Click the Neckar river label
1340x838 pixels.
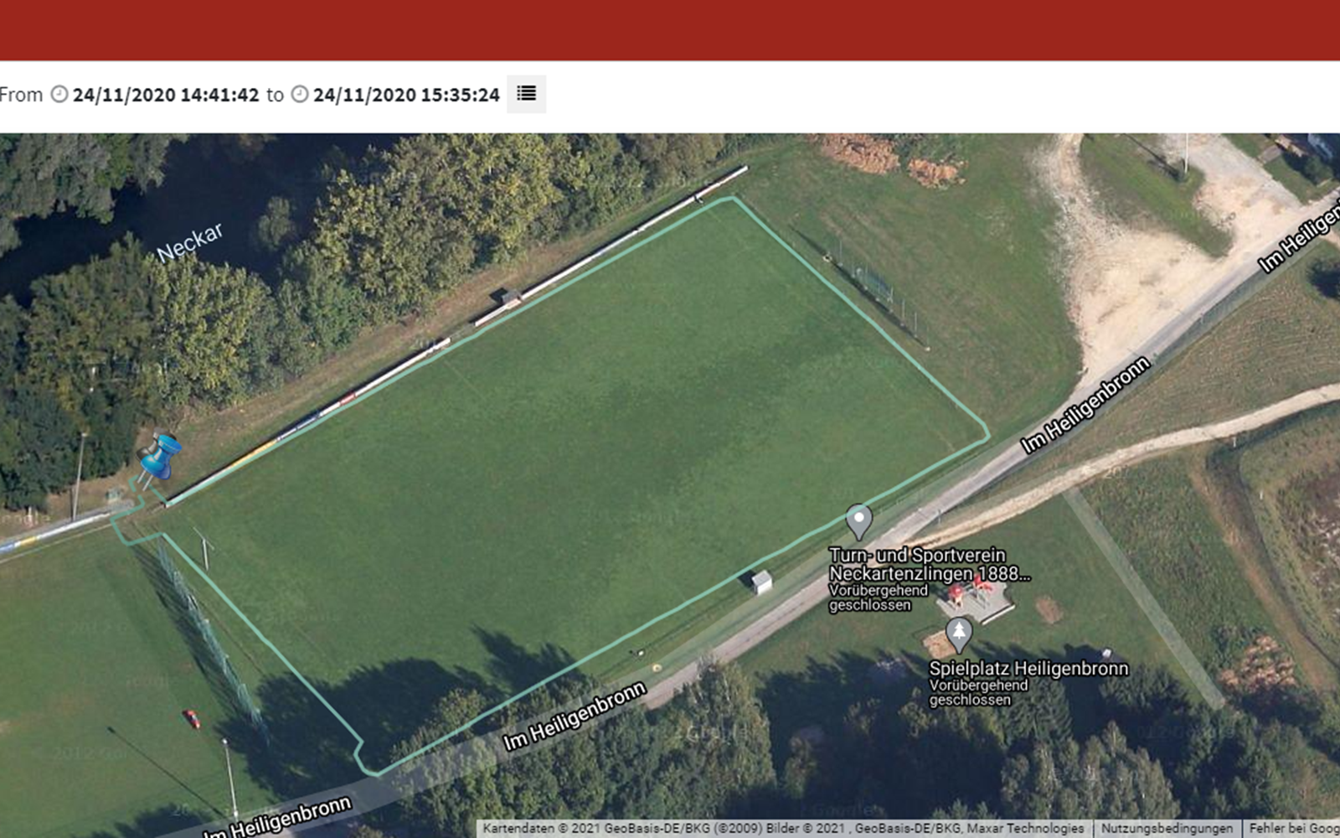(x=190, y=241)
